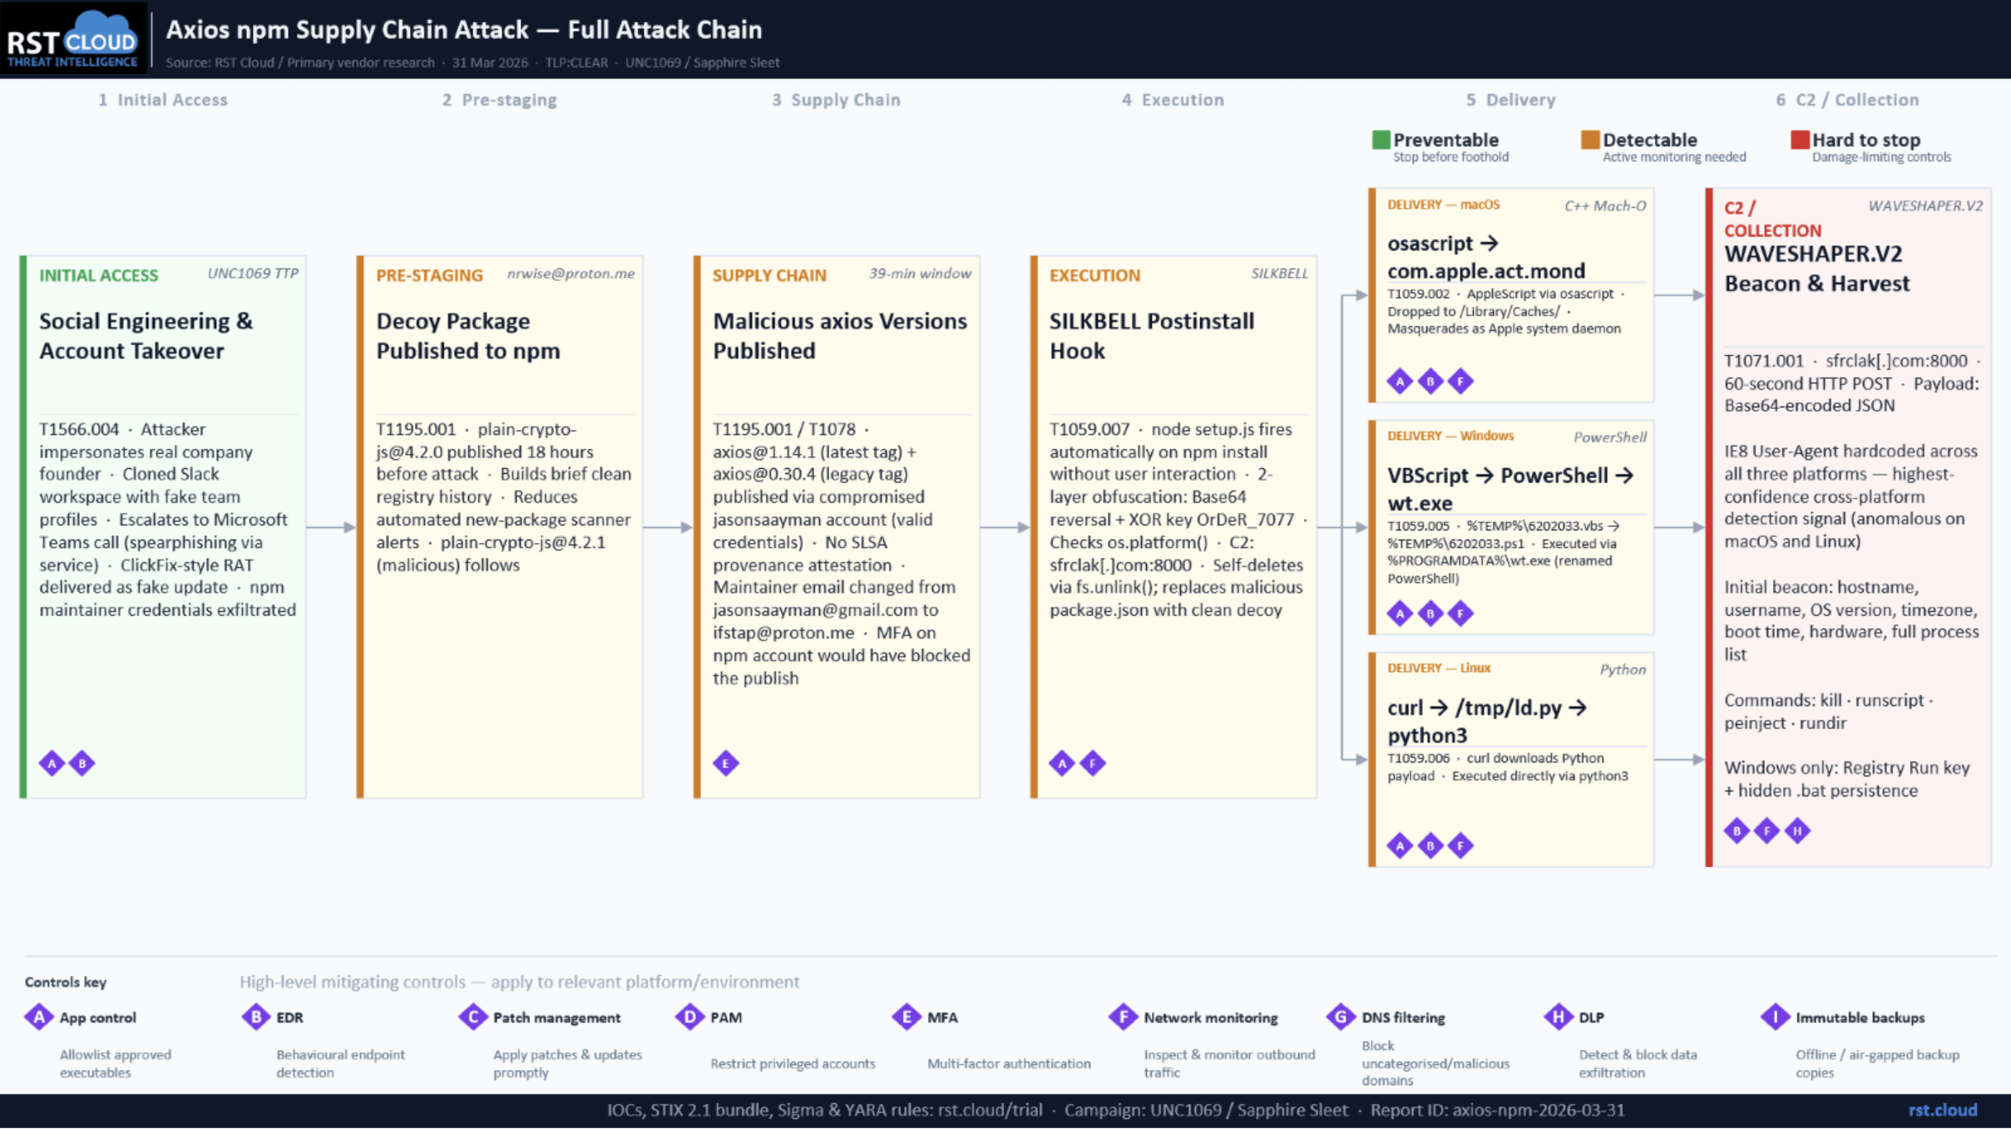This screenshot has height=1129, width=2011.
Task: Enable the Hard to stop legend marker
Action: 1865,140
